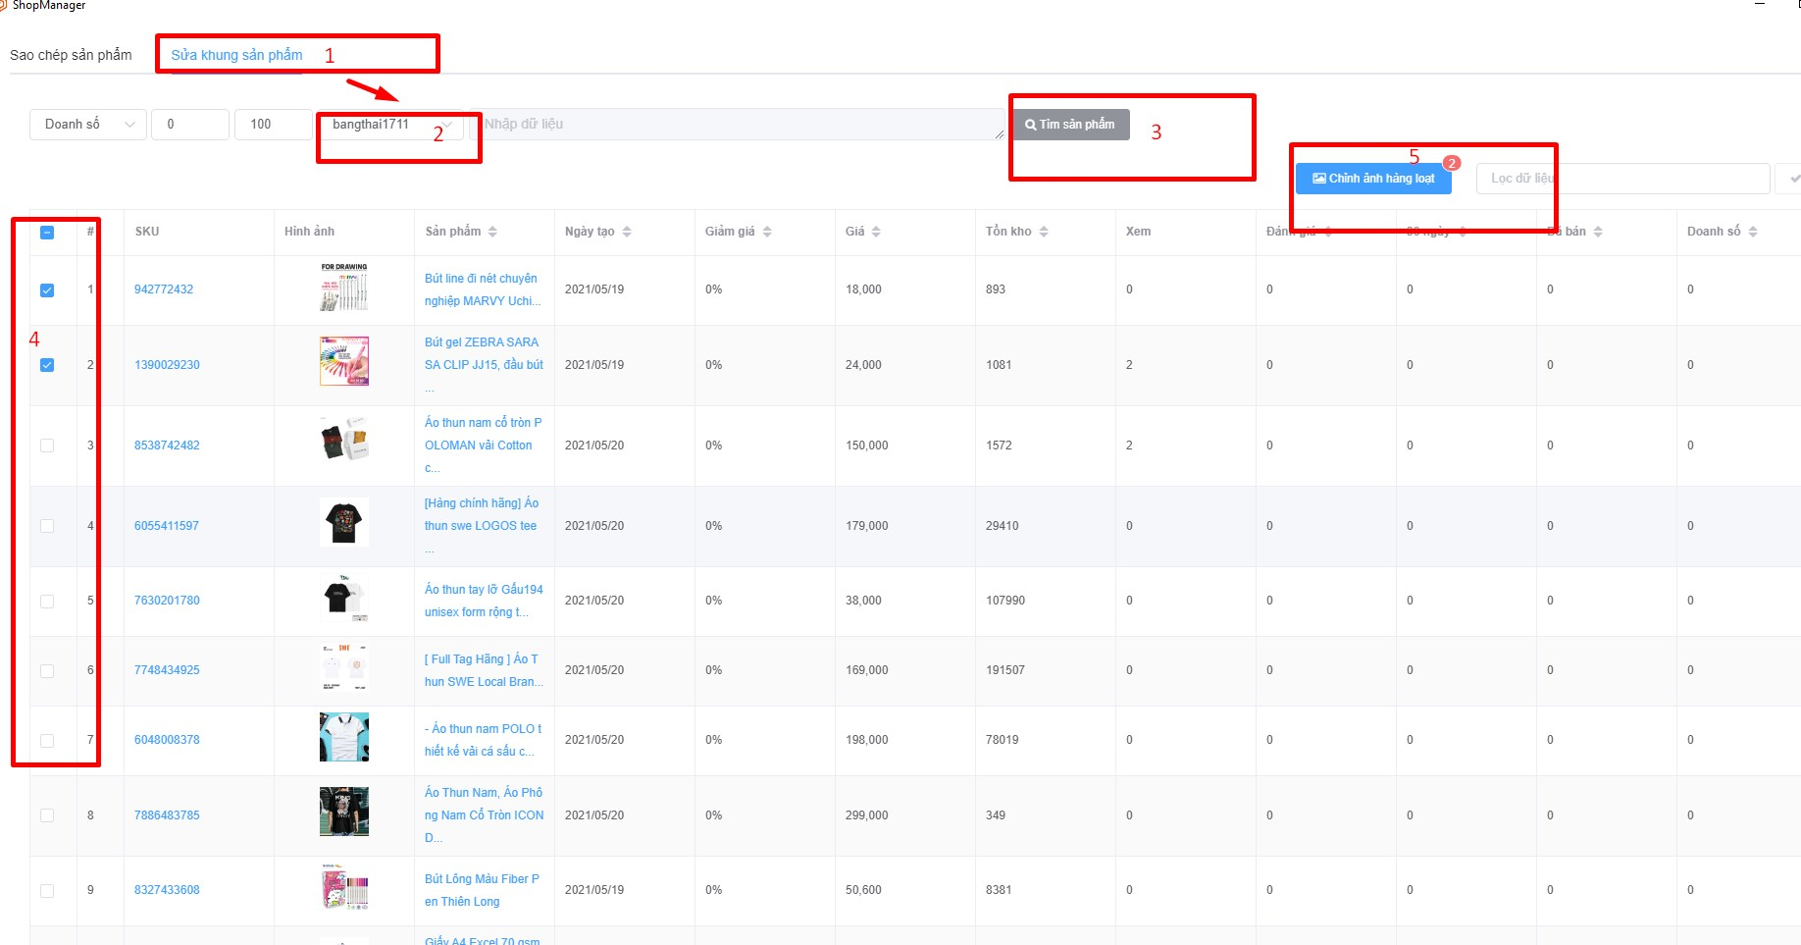1801x945 pixels.
Task: Open product link Bút Lông Màu Fiber Pen
Action: click(x=482, y=890)
